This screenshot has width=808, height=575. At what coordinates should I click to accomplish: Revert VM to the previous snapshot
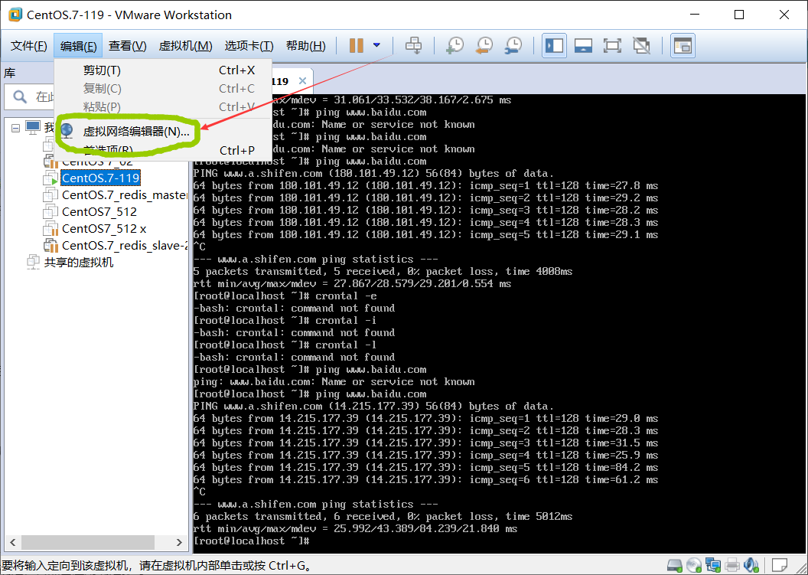(484, 46)
